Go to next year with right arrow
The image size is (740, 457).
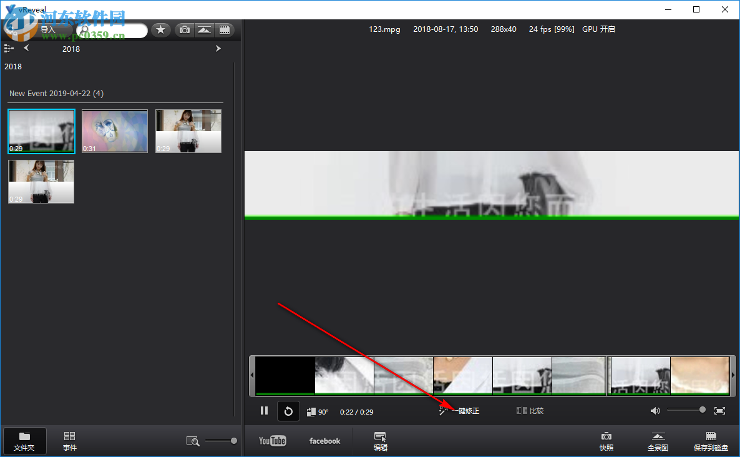click(x=218, y=48)
